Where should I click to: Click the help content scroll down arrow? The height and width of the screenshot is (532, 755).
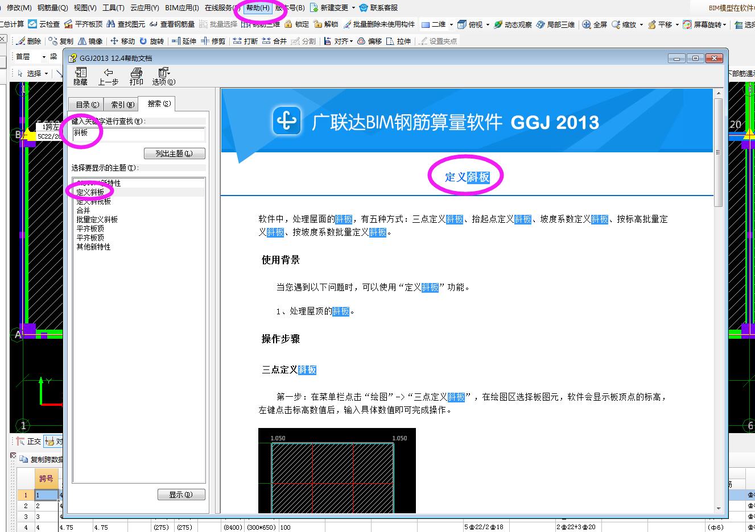click(x=718, y=508)
